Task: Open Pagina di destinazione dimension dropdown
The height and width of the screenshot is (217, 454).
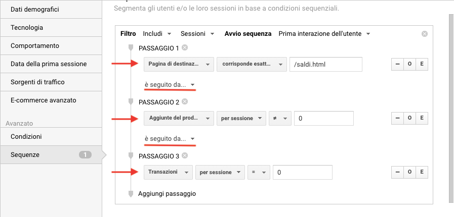Action: [178, 65]
